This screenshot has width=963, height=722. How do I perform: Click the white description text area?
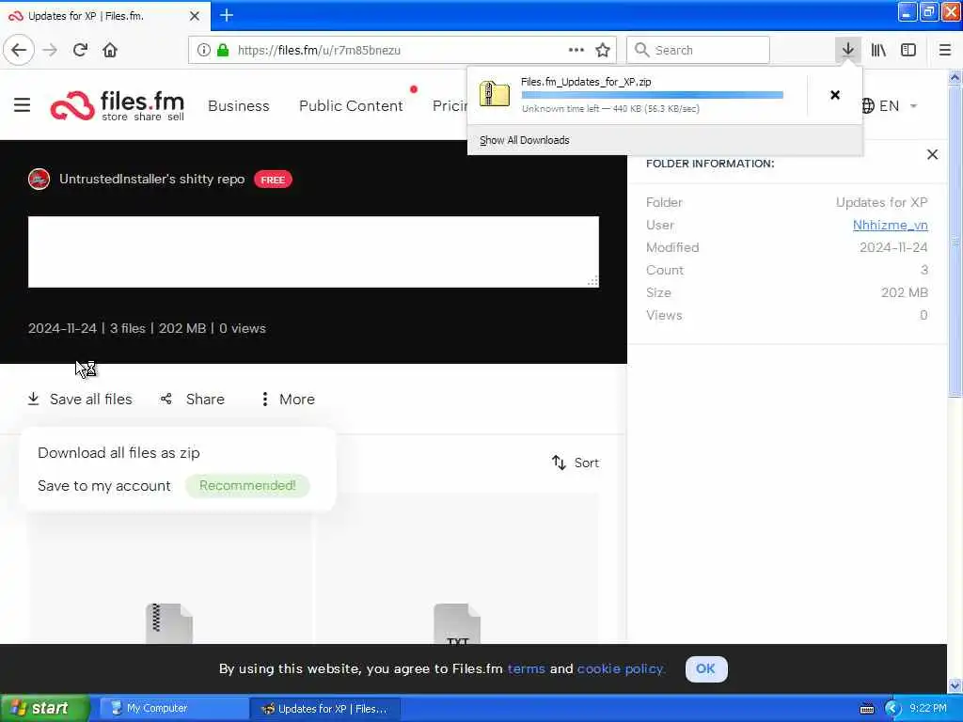(313, 252)
